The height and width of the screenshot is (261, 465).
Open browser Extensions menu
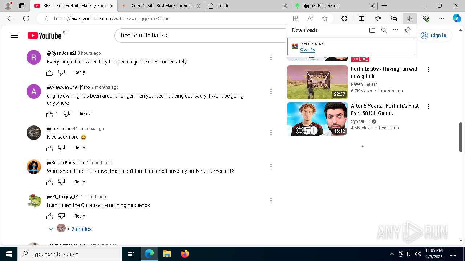click(344, 18)
